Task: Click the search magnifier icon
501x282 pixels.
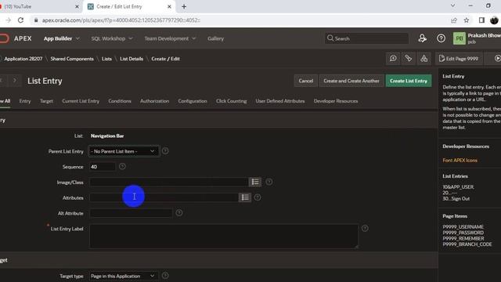Action: (330, 38)
